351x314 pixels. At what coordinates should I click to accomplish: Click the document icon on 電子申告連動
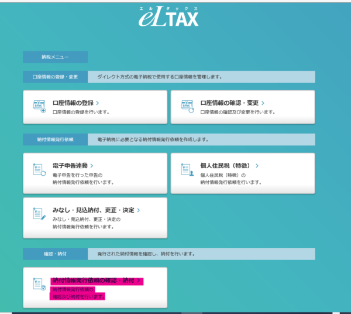tap(39, 169)
